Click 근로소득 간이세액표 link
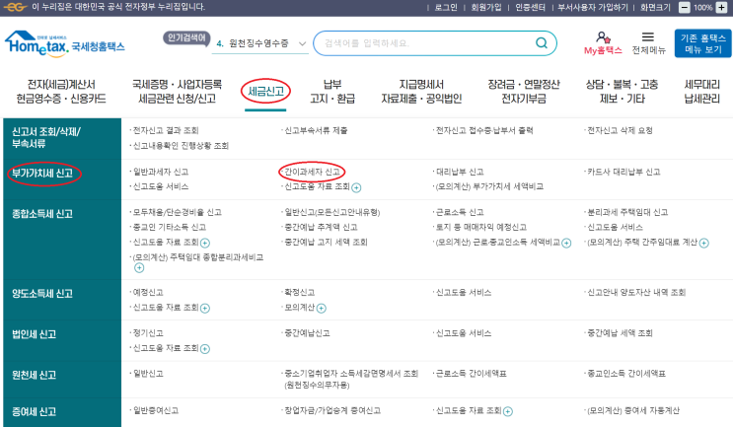Viewport: 733px width, 427px height. coord(472,374)
